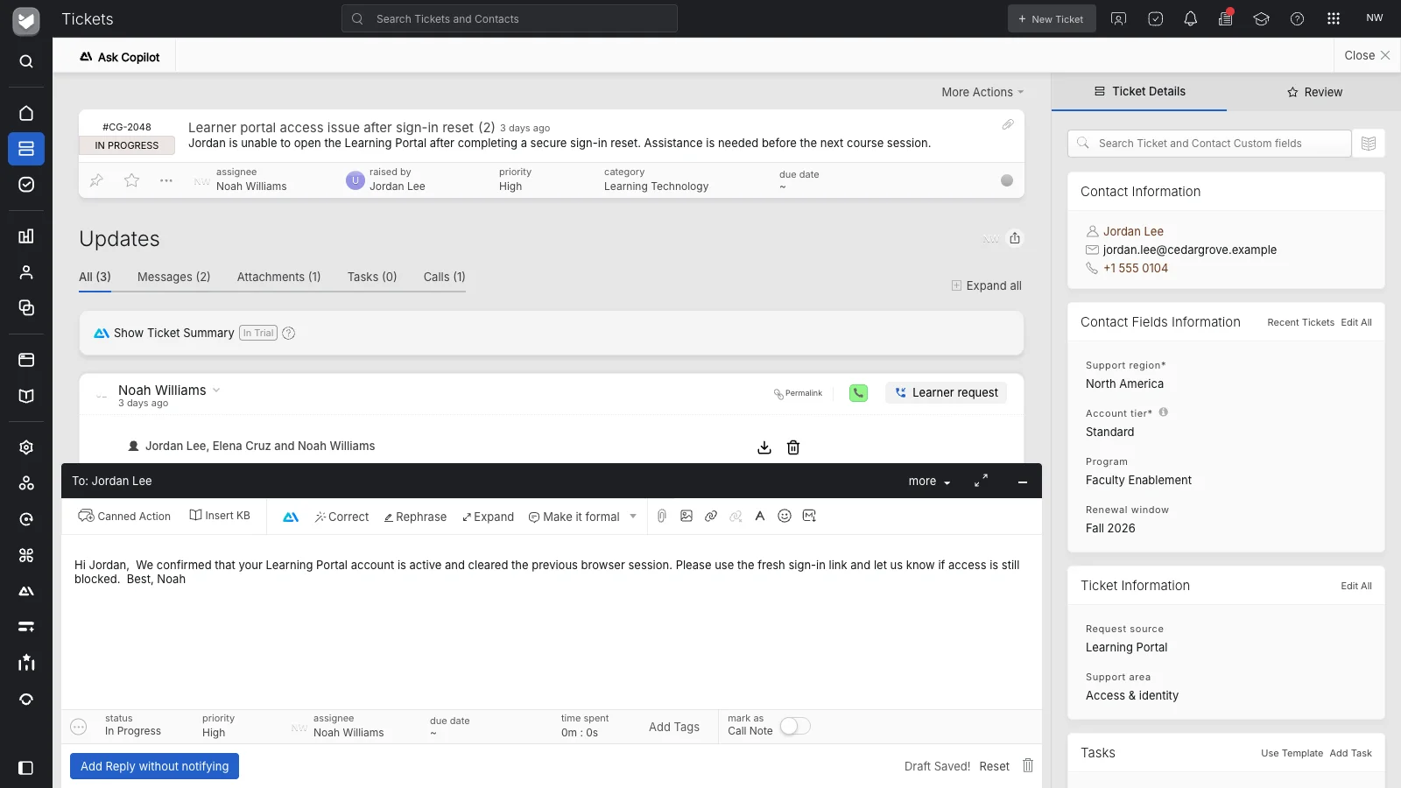Minimize the reply composer
Viewport: 1401px width, 788px height.
tap(1022, 482)
